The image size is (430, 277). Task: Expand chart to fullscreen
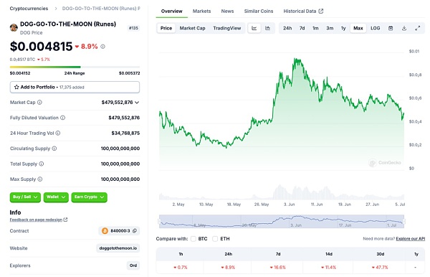[x=417, y=28]
